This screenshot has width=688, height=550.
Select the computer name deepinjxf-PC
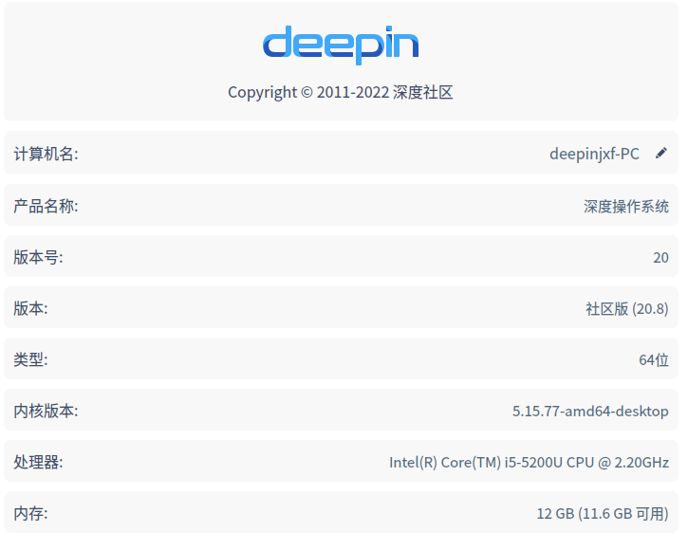(594, 154)
